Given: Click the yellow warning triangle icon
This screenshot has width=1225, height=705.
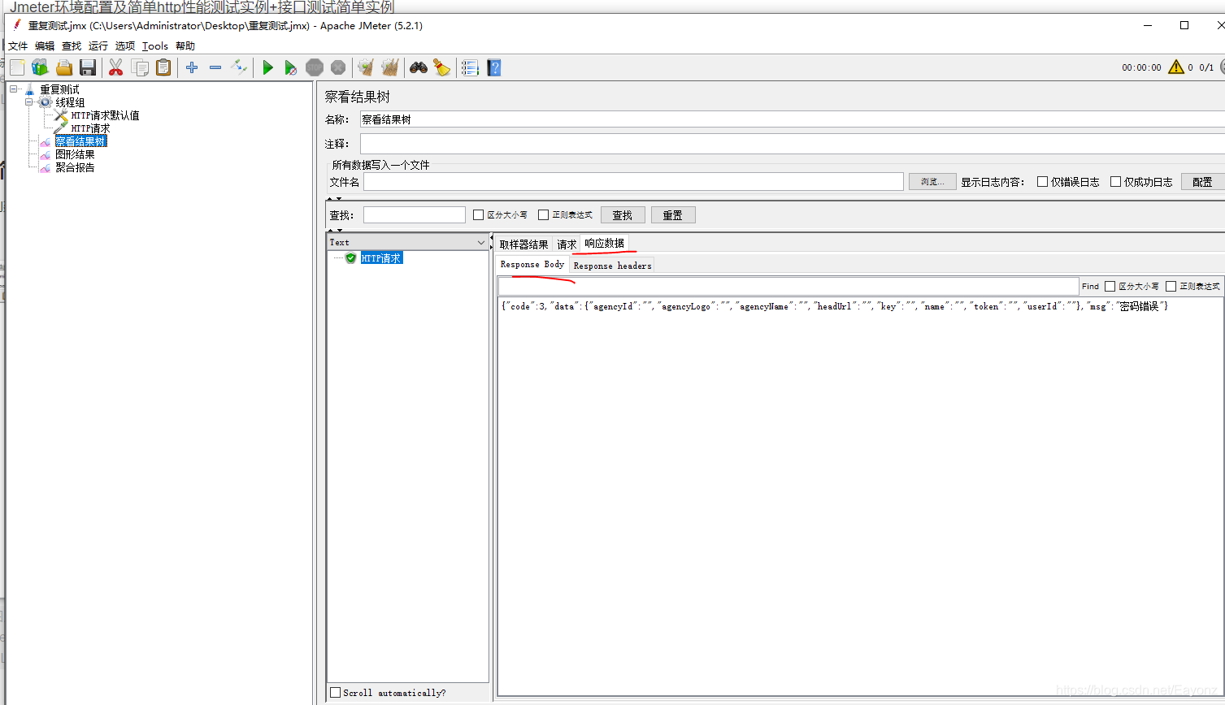Looking at the screenshot, I should tap(1175, 67).
